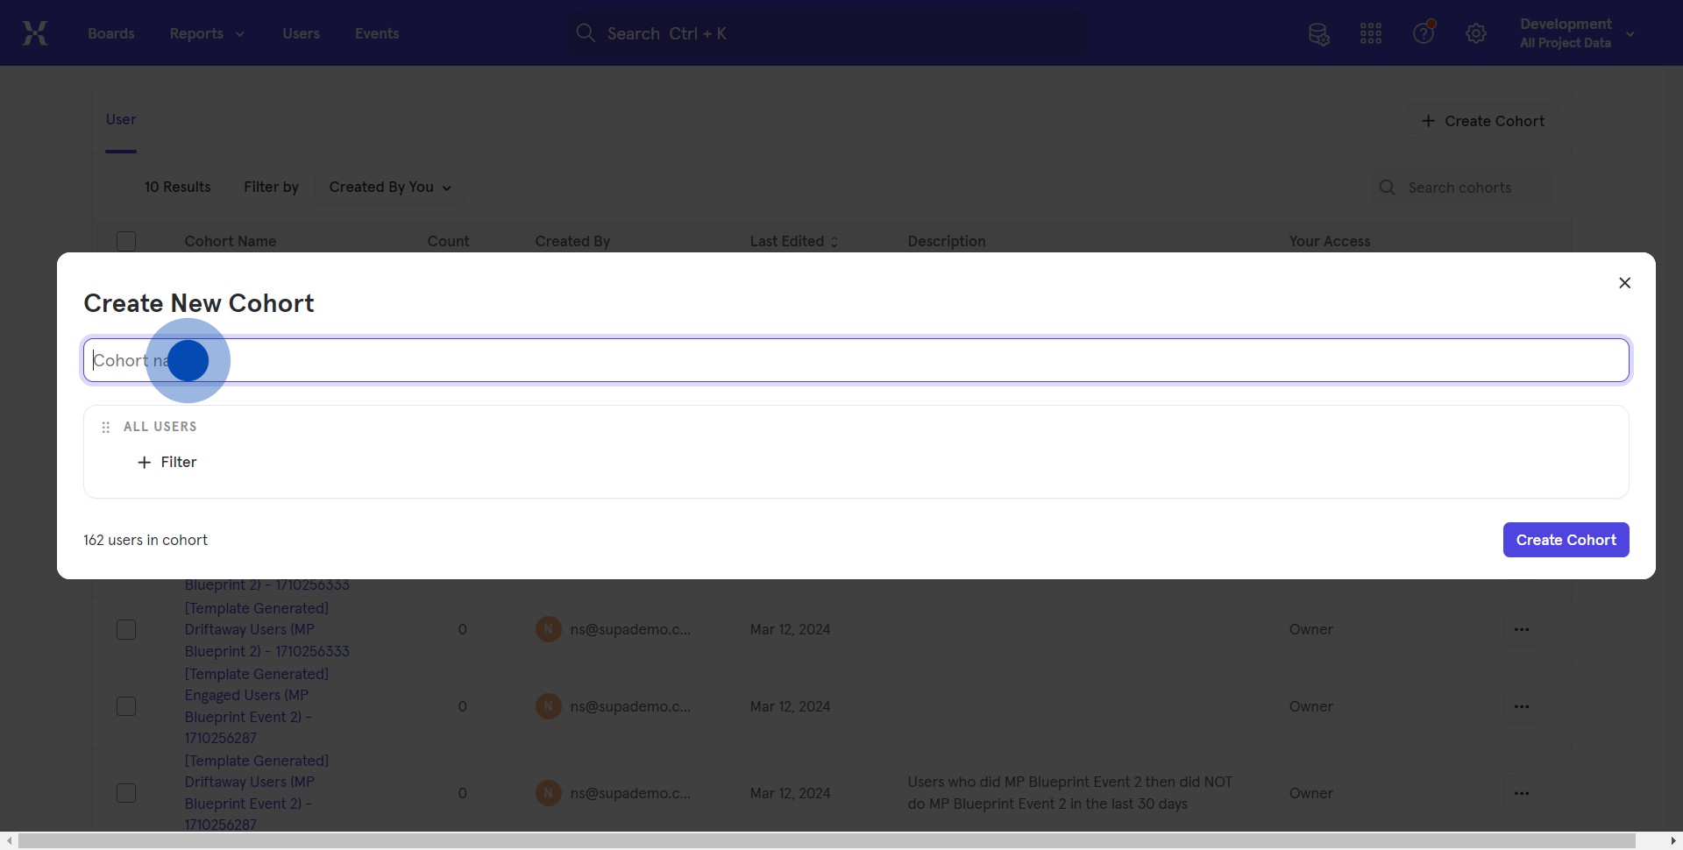The image size is (1683, 850).
Task: Open the data management icon
Action: 1318,34
